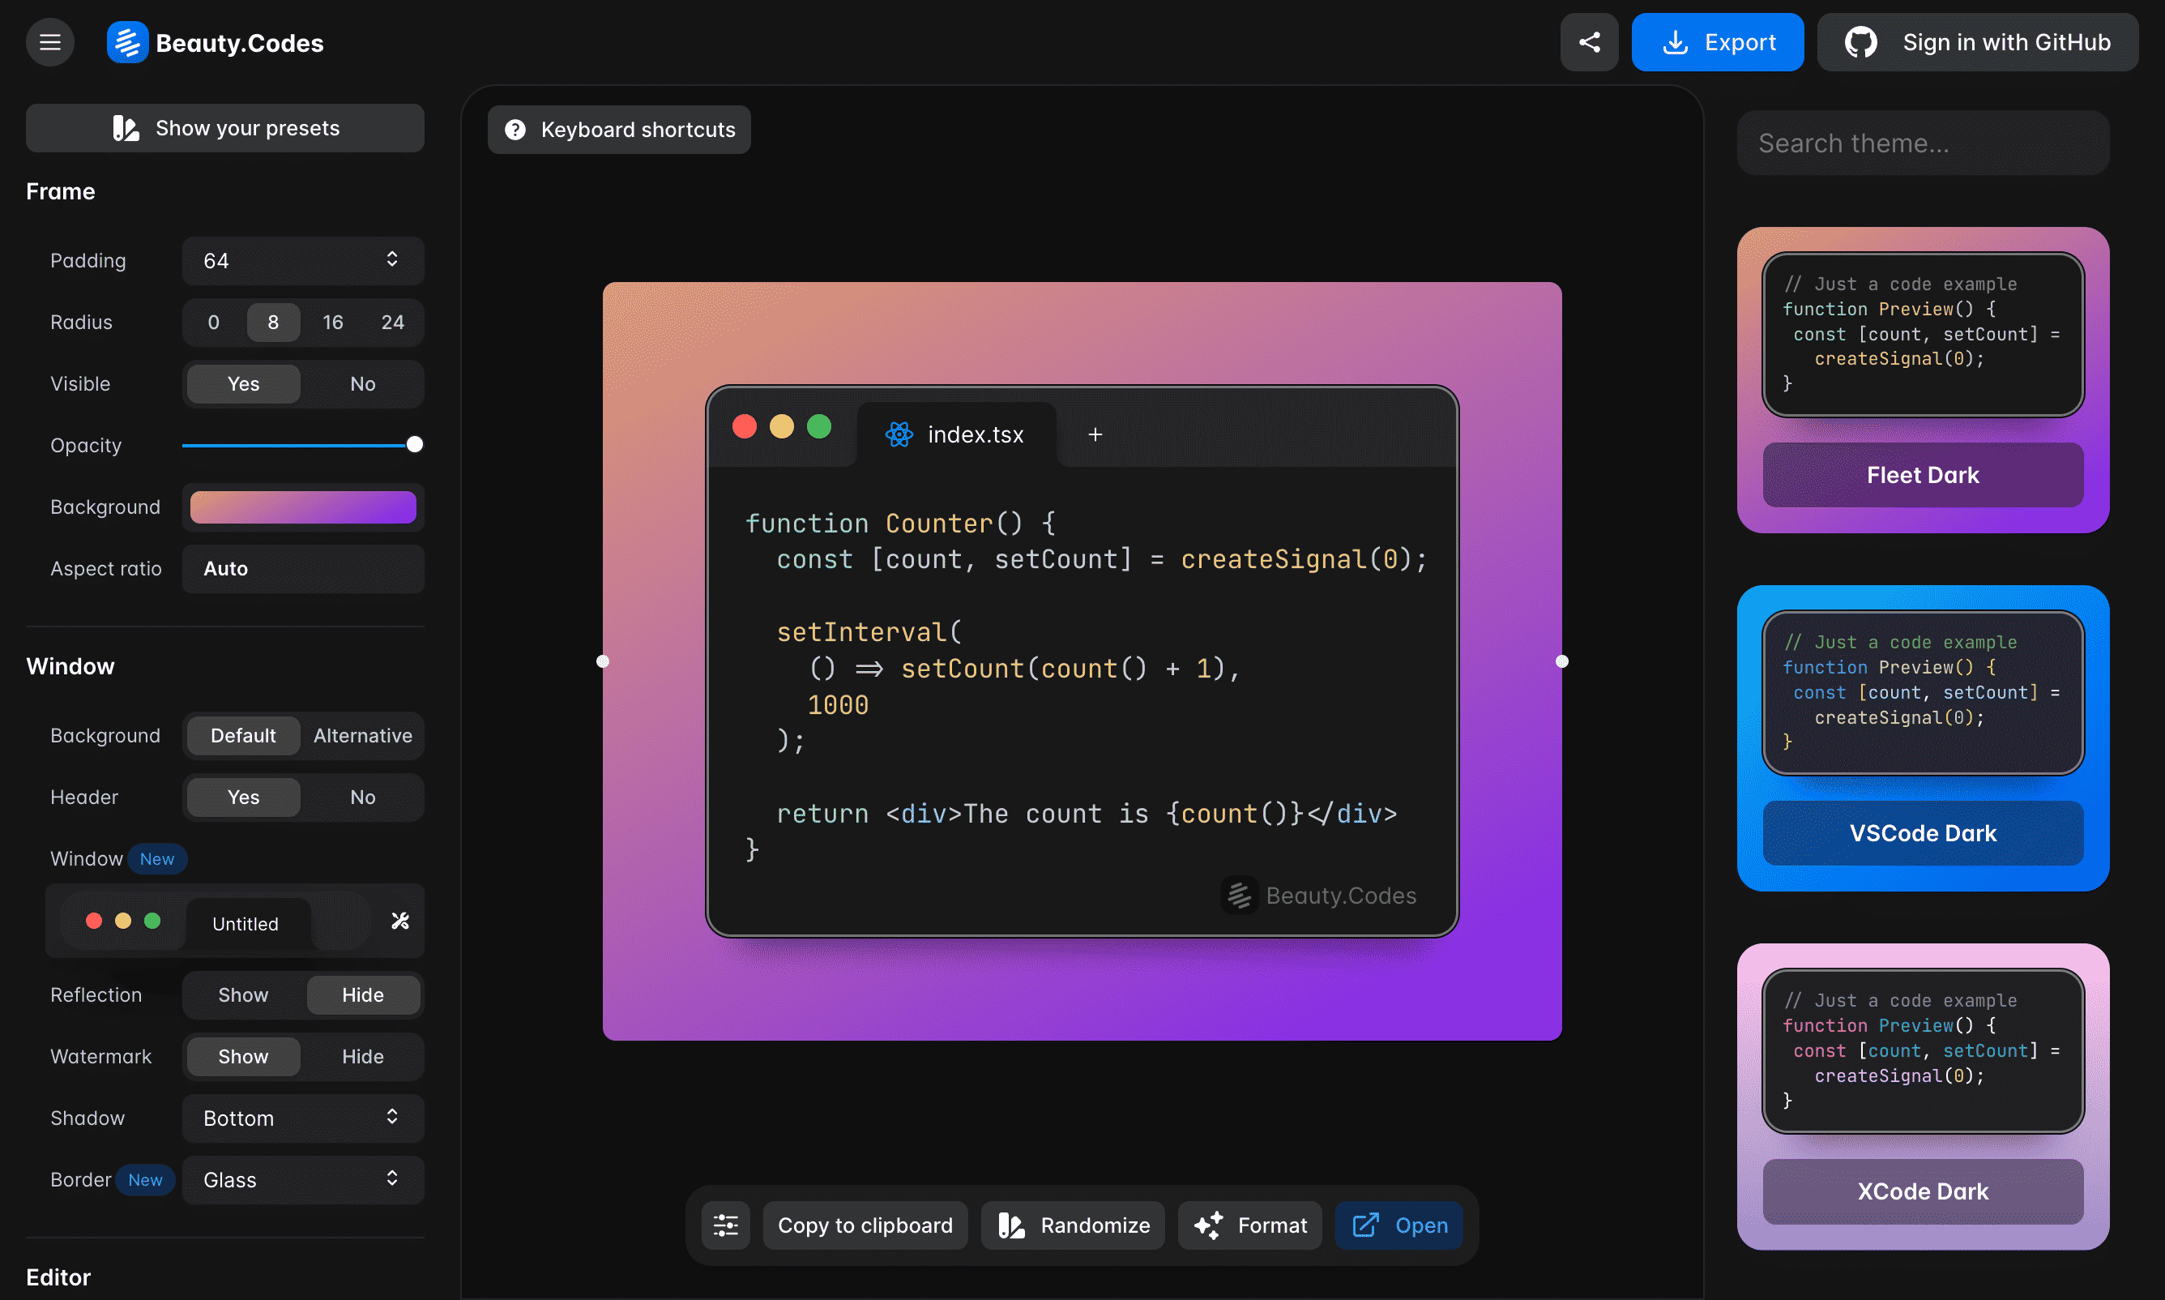Image resolution: width=2165 pixels, height=1300 pixels.
Task: Click the setInterval( code line
Action: pos(869,632)
